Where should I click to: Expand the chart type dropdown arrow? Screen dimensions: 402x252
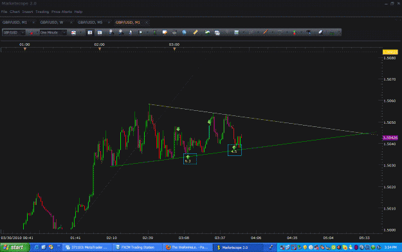coord(80,32)
